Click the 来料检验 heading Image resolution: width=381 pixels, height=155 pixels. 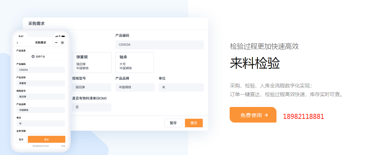pyautogui.click(x=255, y=63)
